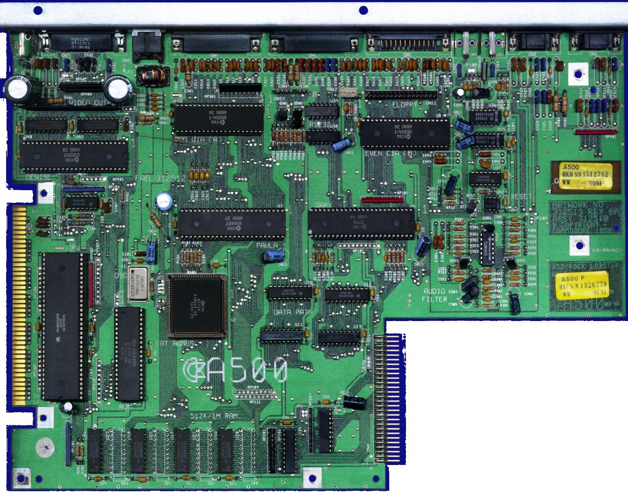Click the 512K/1M RAM silkscreen label
Image resolution: width=628 pixels, height=492 pixels.
tap(214, 416)
